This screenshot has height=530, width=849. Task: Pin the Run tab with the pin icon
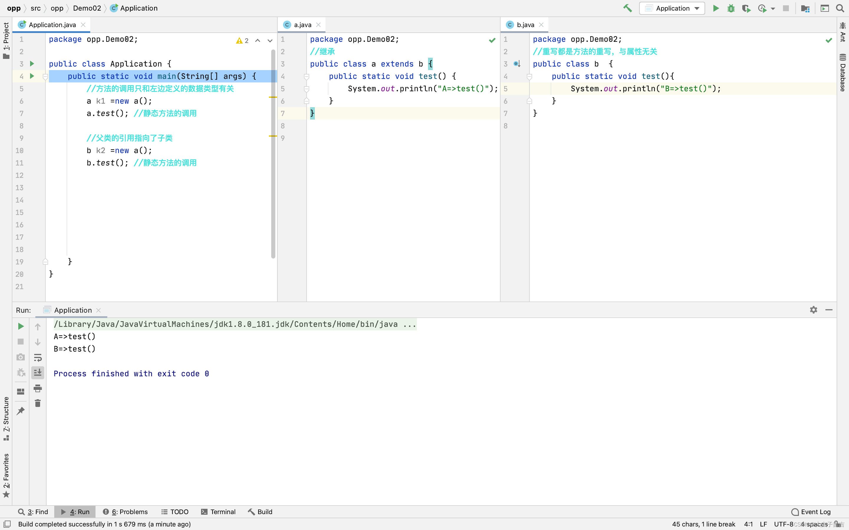(x=21, y=410)
